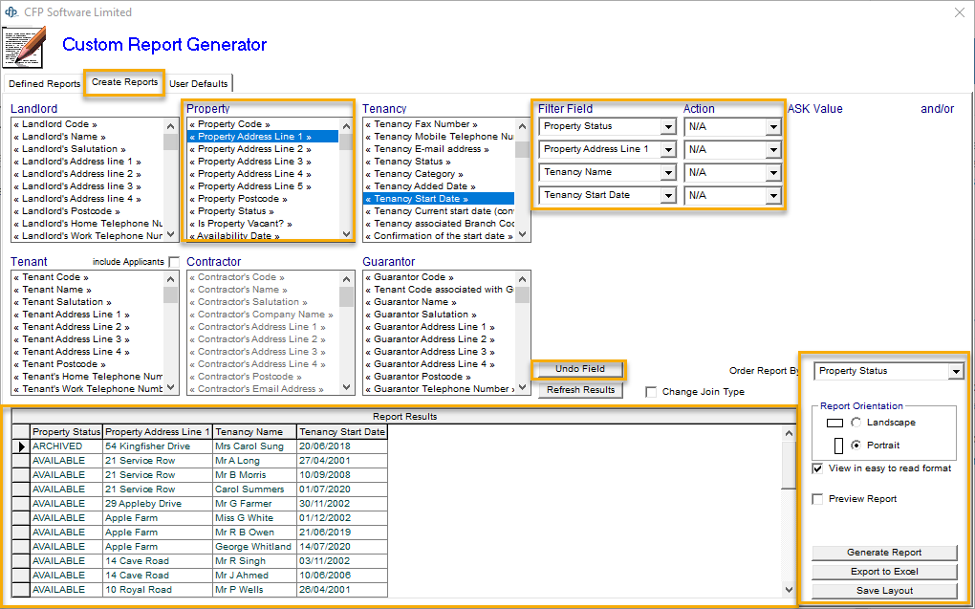Click the Refresh Results button
Image resolution: width=975 pixels, height=609 pixels.
[x=580, y=390]
